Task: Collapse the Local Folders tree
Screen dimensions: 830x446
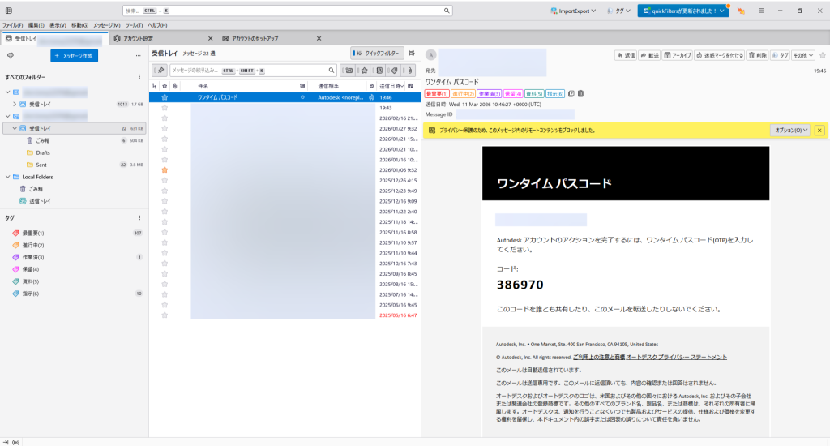Action: (7, 177)
